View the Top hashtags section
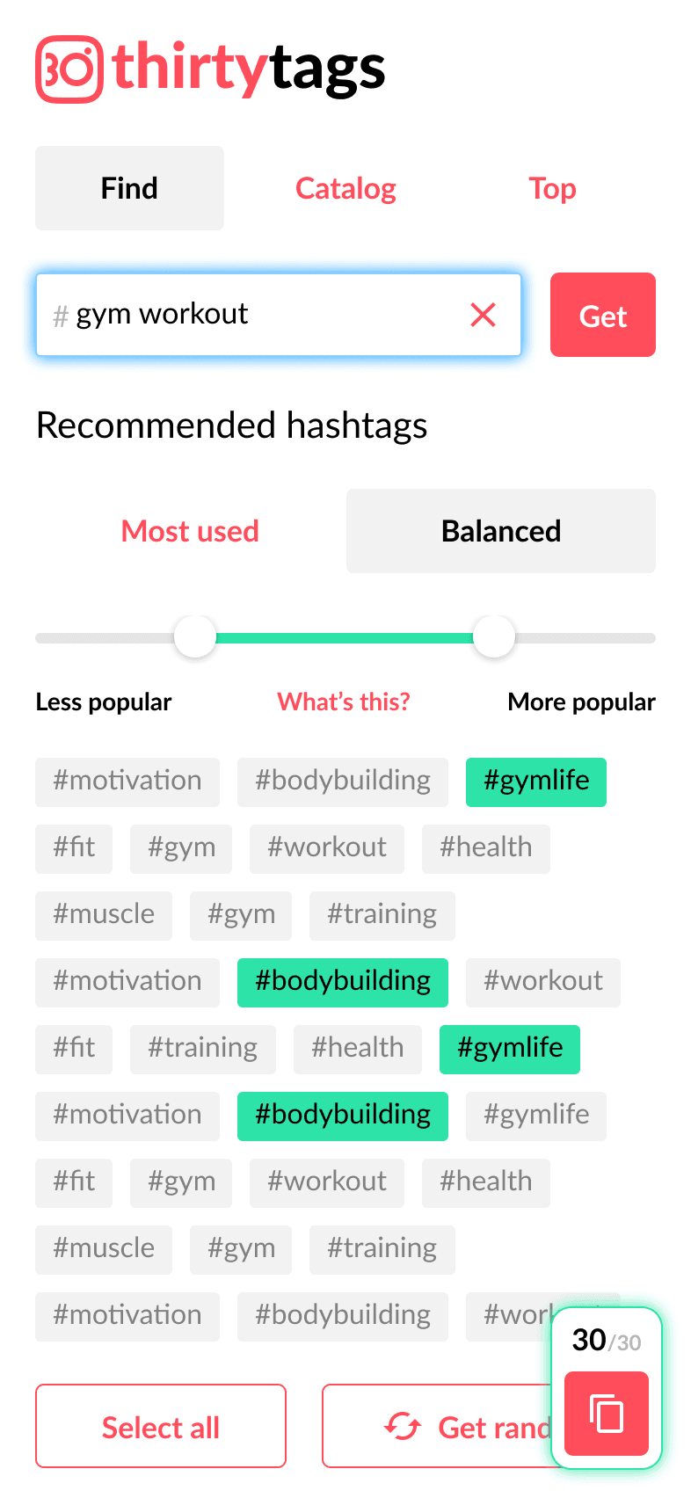 coord(552,187)
